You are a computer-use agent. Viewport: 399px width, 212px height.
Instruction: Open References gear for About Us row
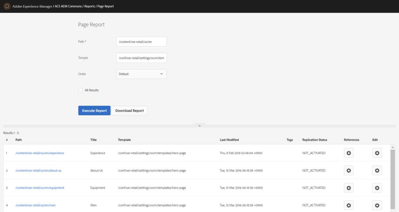click(x=349, y=170)
